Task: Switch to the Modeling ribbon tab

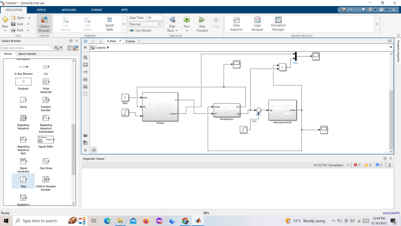Action: click(x=69, y=10)
